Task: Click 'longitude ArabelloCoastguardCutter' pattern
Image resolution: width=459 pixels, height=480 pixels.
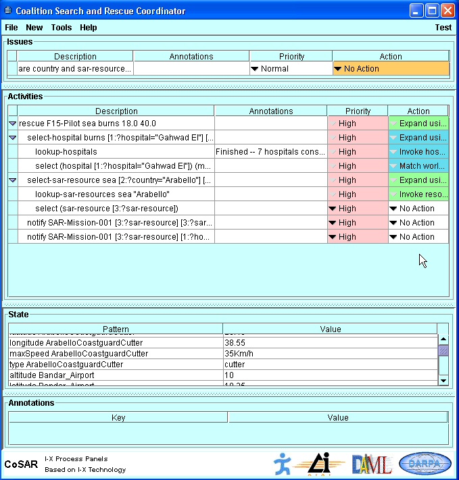Action: pyautogui.click(x=116, y=343)
